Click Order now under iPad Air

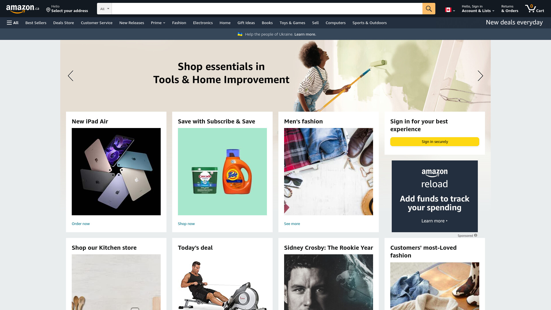click(81, 224)
